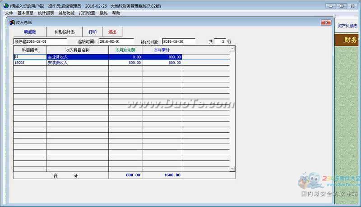Close the 收入总账 window
This screenshot has height=207, width=361.
[x=326, y=22]
